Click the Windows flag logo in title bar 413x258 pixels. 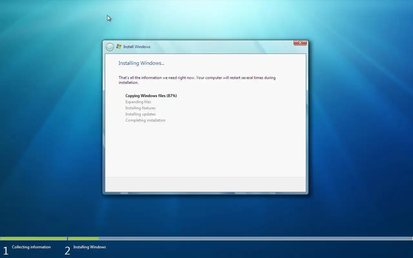[x=119, y=47]
